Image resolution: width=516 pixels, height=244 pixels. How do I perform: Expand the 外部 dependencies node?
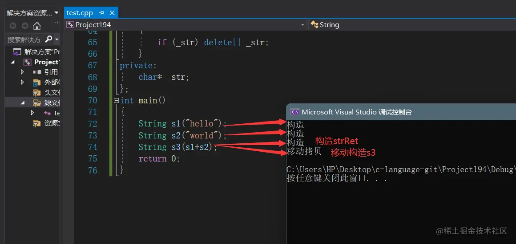pyautogui.click(x=22, y=82)
